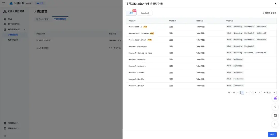Click the next page arrow
The height and width of the screenshot is (139, 280).
260,92
